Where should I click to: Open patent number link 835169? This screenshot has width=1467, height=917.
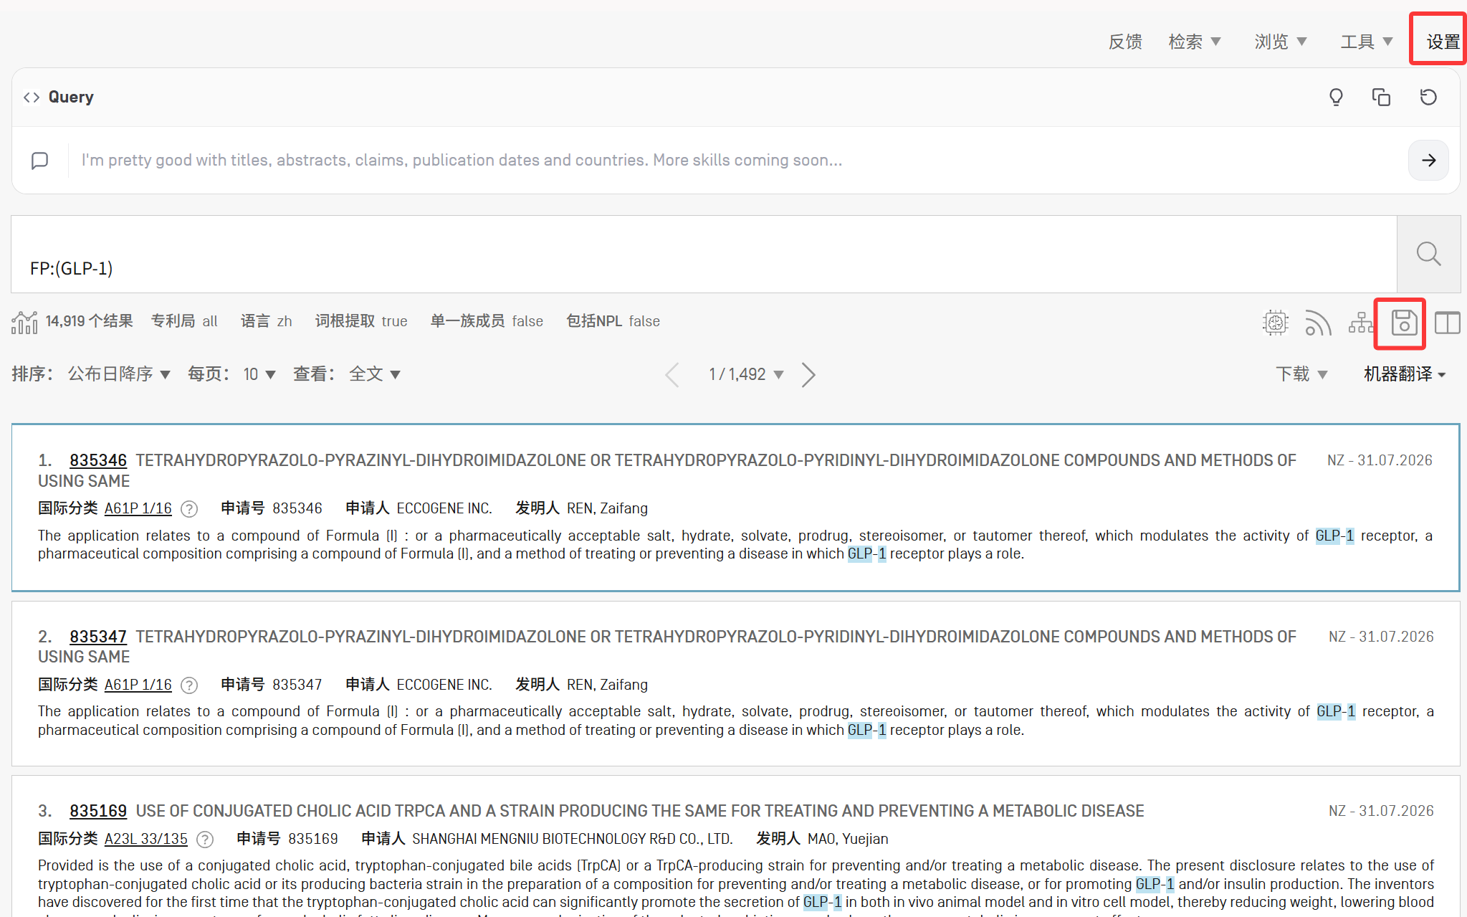point(98,811)
